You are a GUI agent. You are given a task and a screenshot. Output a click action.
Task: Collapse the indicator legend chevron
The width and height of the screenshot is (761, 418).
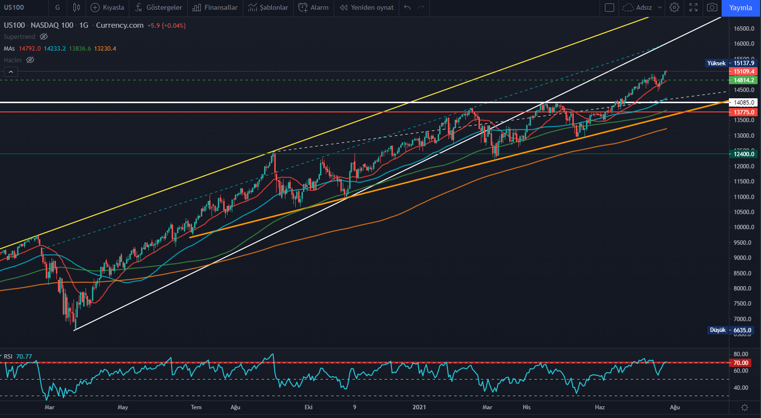11,72
